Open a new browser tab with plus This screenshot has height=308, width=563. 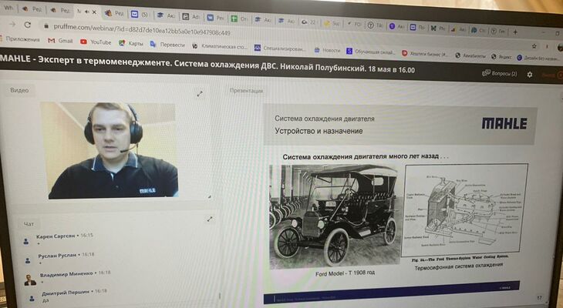515,32
